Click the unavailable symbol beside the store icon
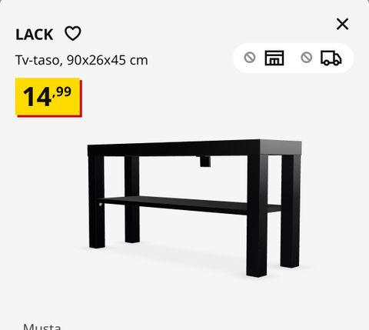The width and height of the screenshot is (369, 330). [250, 58]
